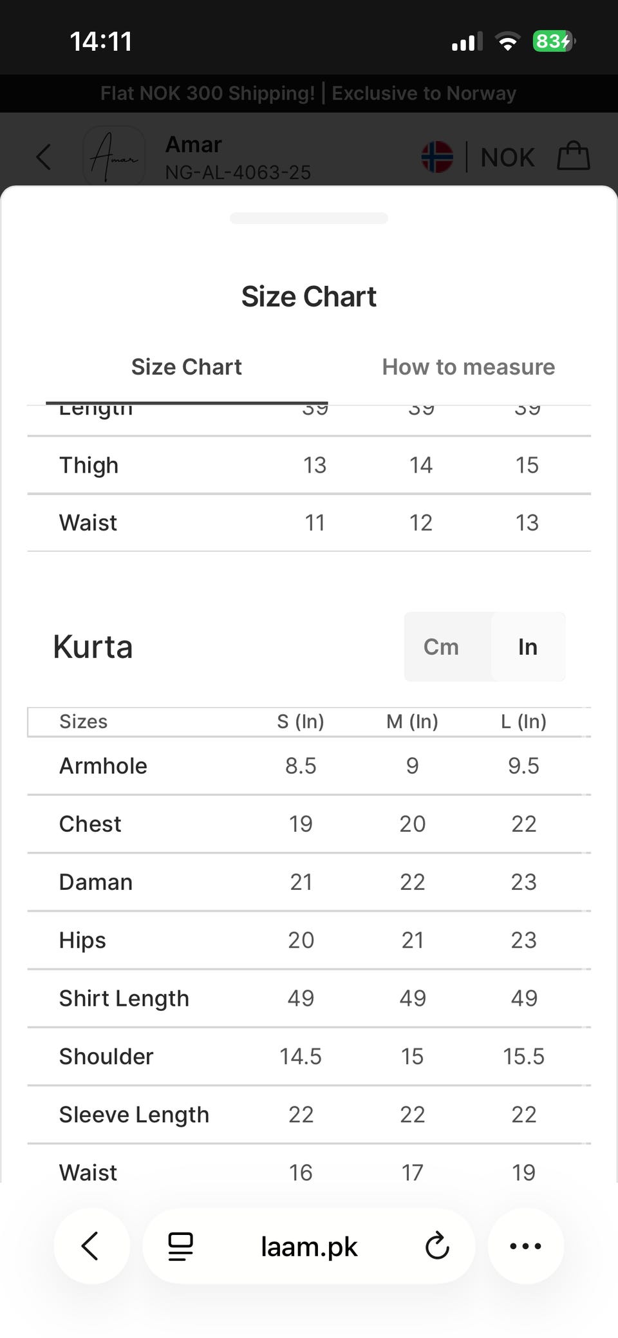Reload the laam.pk page
618x1338 pixels.
pos(437,1246)
